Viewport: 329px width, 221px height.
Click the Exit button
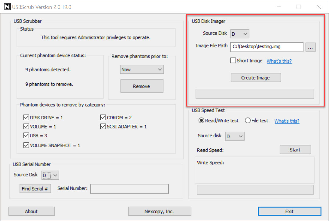pyautogui.click(x=289, y=211)
